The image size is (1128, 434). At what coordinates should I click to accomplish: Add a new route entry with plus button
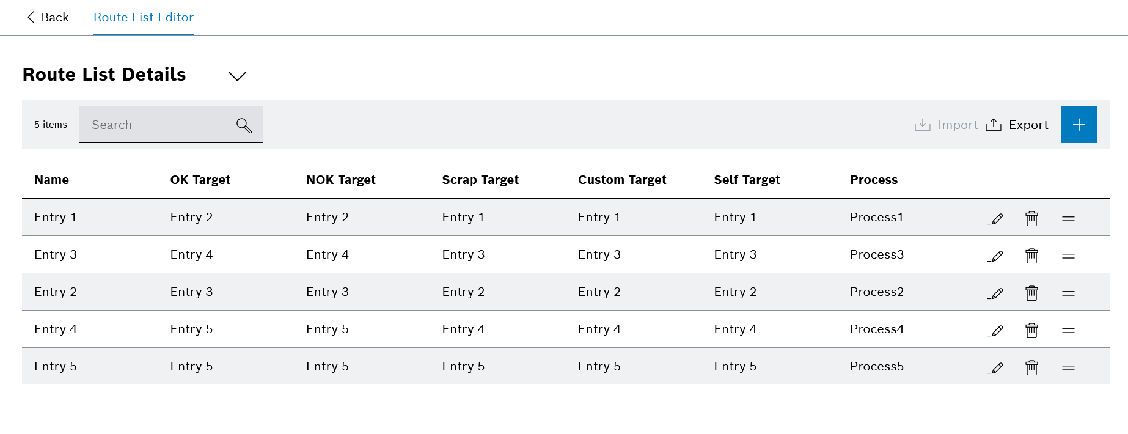pyautogui.click(x=1079, y=124)
